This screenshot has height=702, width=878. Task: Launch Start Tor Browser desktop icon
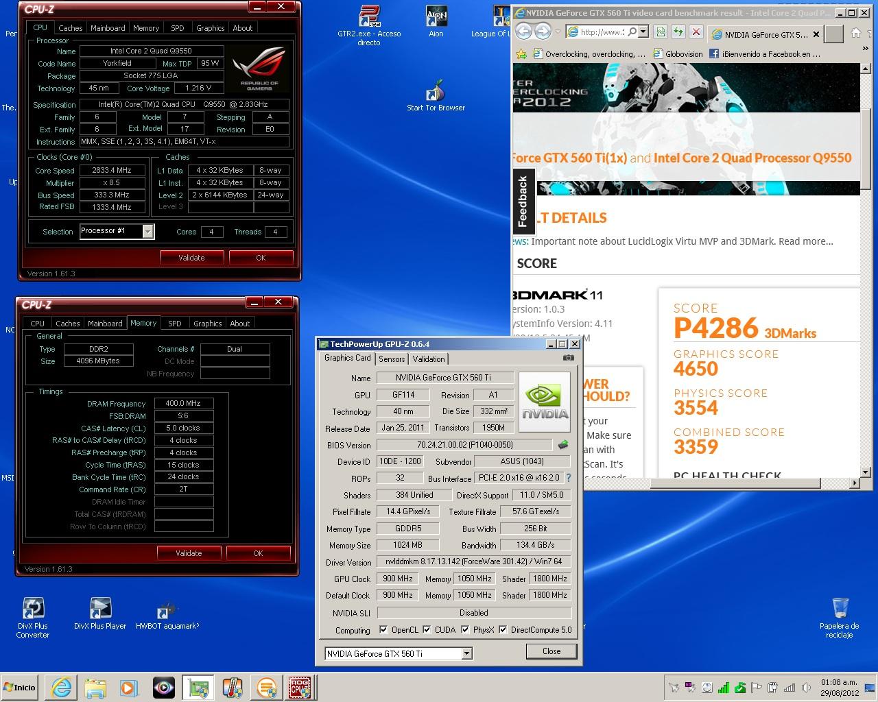[x=436, y=95]
